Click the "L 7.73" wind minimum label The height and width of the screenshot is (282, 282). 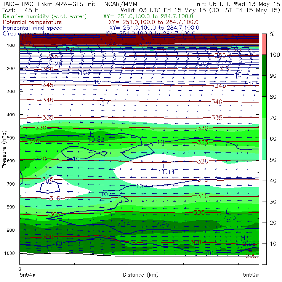click(x=229, y=215)
